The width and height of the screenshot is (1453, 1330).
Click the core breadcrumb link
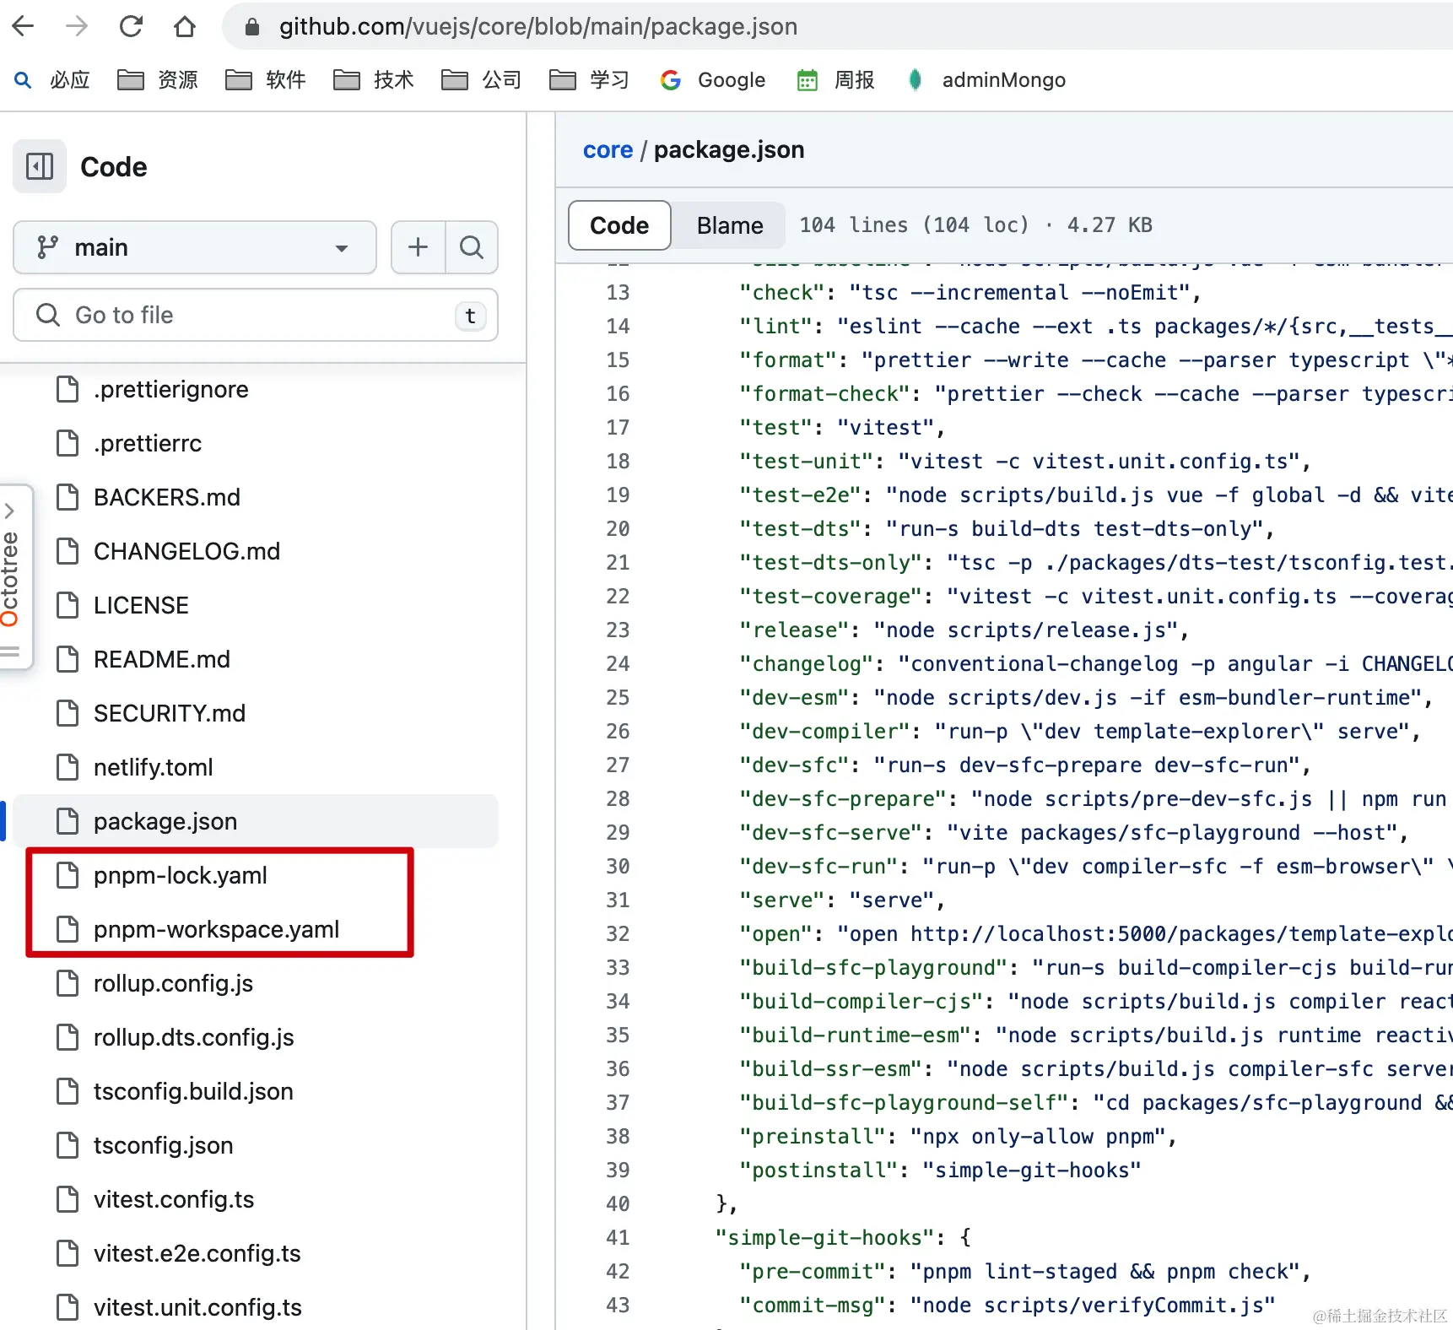click(608, 149)
